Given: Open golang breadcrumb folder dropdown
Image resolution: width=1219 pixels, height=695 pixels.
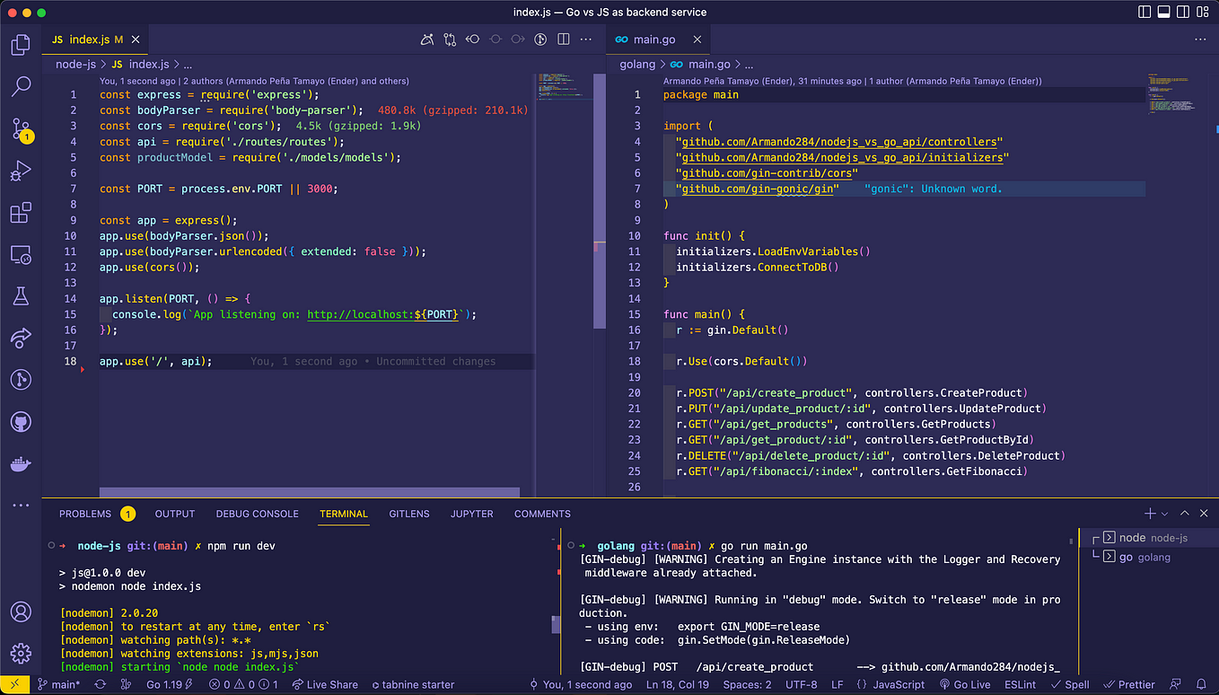Looking at the screenshot, I should [637, 65].
